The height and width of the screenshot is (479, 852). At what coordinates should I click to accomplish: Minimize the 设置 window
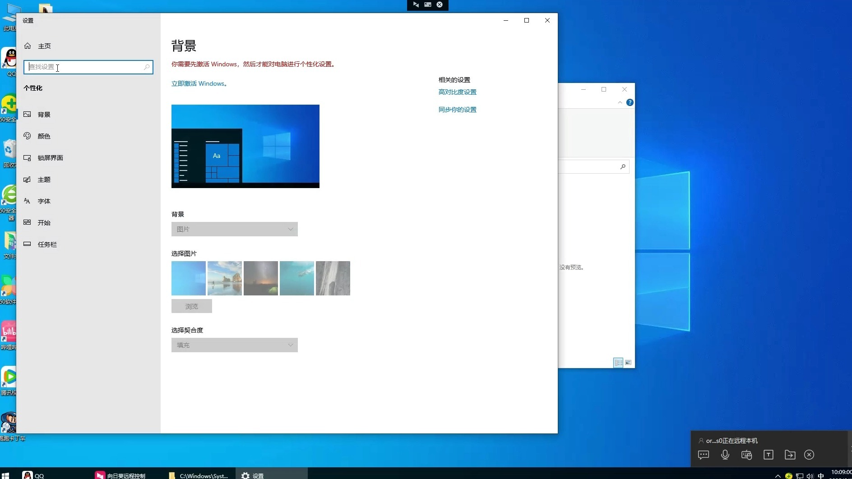(506, 20)
